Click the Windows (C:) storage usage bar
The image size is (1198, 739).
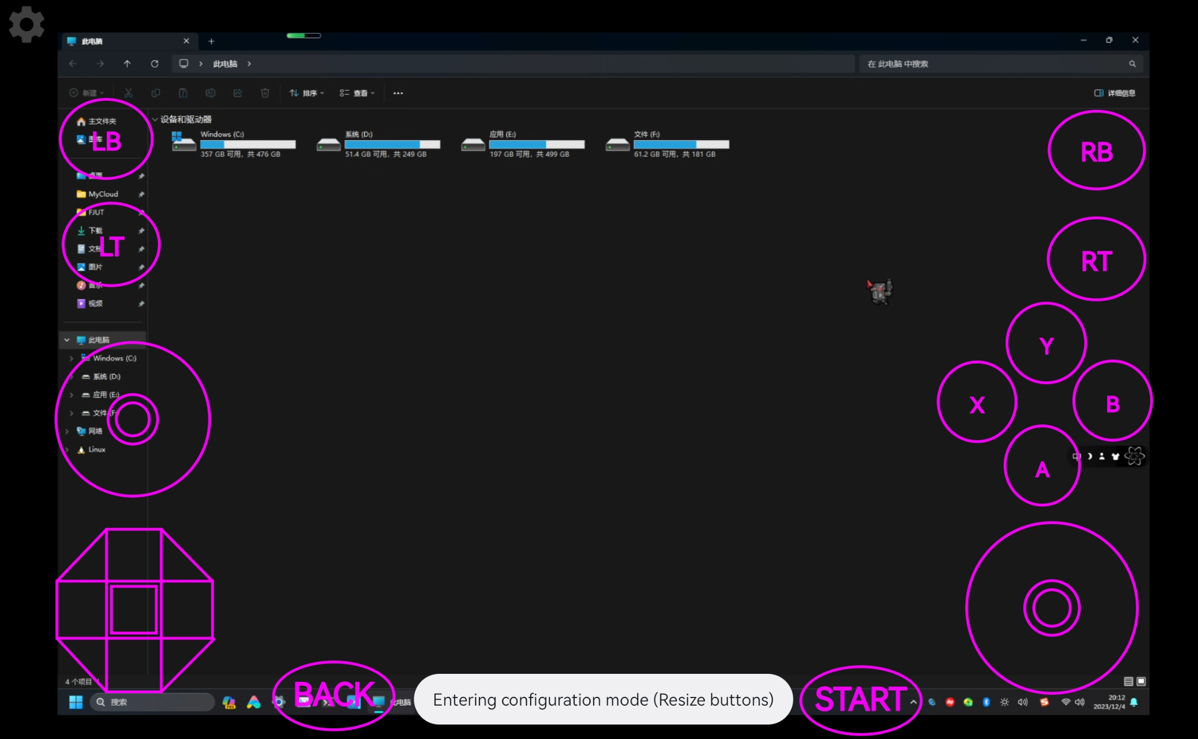point(248,144)
